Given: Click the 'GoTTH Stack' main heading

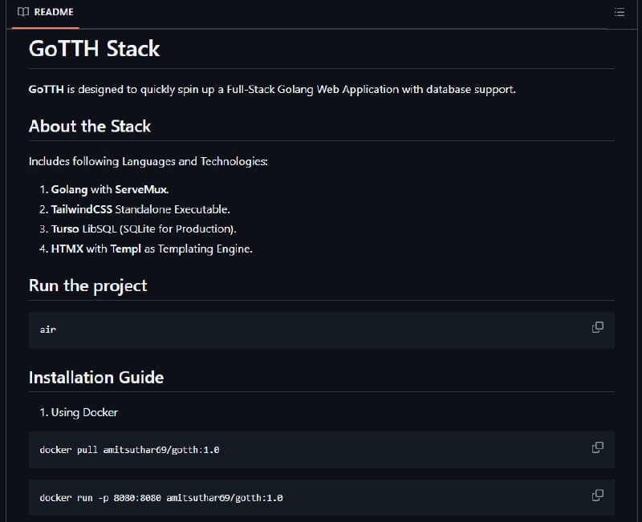Looking at the screenshot, I should click(x=94, y=48).
